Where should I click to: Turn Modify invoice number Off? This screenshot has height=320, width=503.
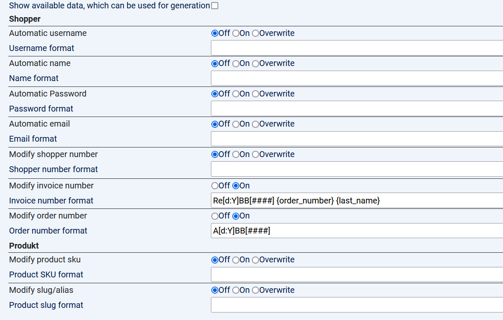[x=215, y=186]
